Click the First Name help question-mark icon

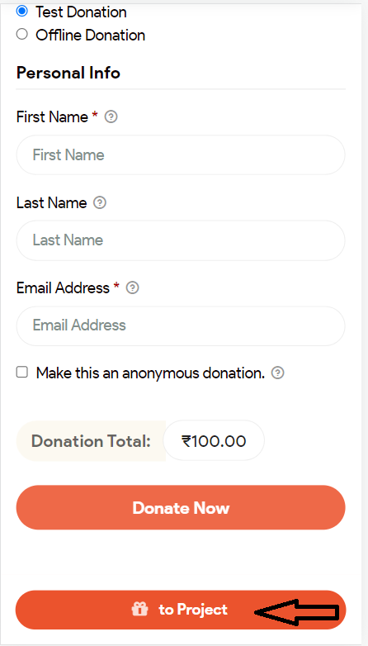coord(111,117)
